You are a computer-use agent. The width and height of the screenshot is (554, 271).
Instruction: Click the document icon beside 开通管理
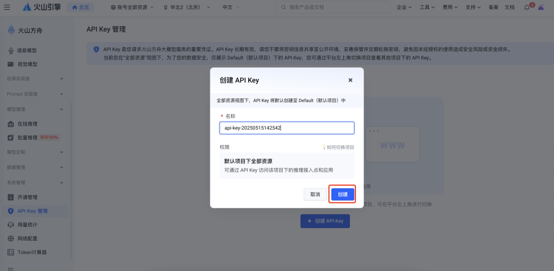pos(11,197)
